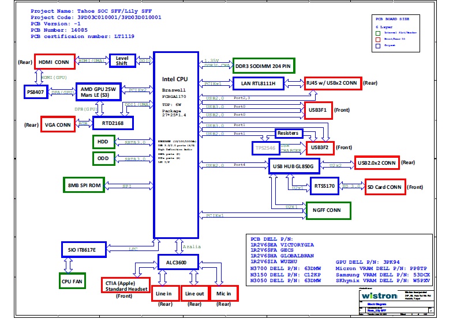The height and width of the screenshot is (319, 453).
Task: Click the Intel CPU title text
Action: [175, 79]
